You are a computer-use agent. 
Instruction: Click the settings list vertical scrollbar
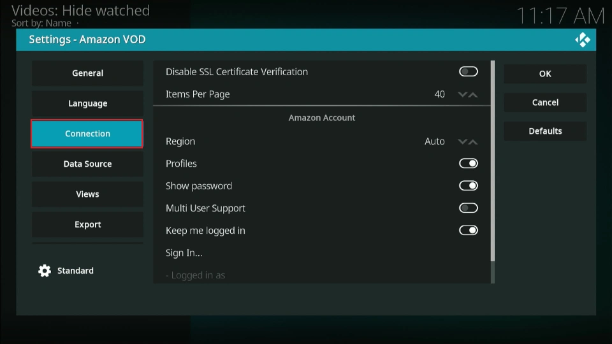492,161
